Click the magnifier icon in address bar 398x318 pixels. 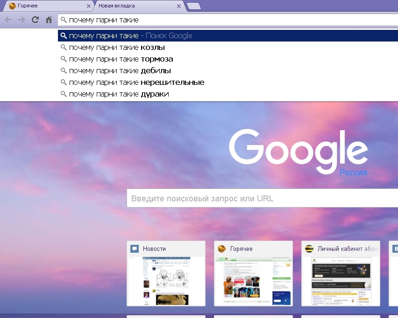click(64, 20)
